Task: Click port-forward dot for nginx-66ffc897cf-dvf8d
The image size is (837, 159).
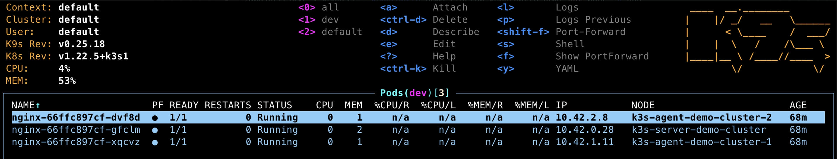Action: point(155,118)
